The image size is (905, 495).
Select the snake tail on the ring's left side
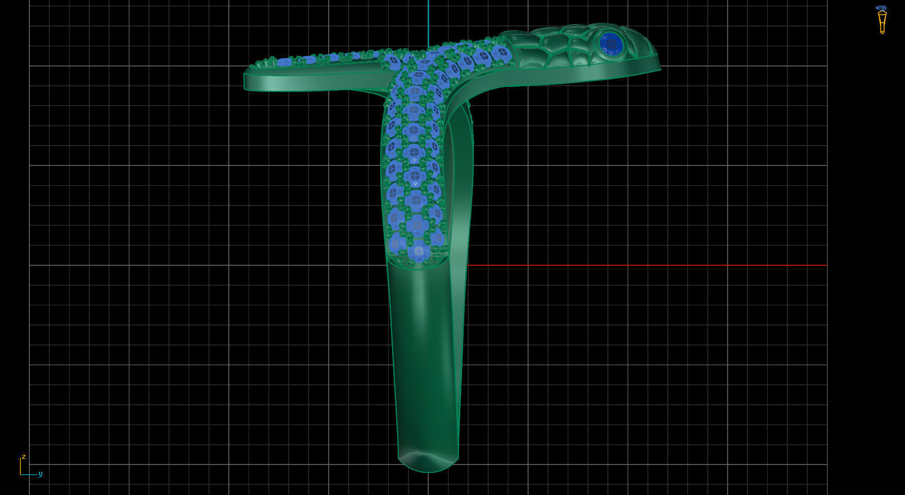coord(316,71)
